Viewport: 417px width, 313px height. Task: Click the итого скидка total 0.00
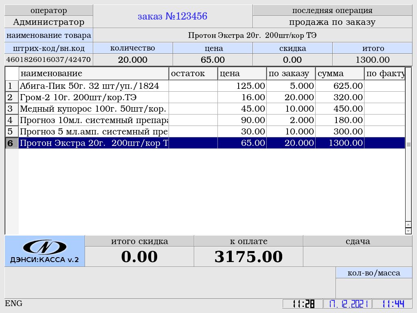pyautogui.click(x=140, y=257)
